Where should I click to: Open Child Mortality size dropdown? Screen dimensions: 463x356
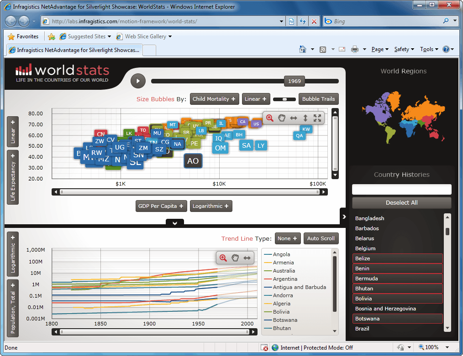pyautogui.click(x=214, y=99)
